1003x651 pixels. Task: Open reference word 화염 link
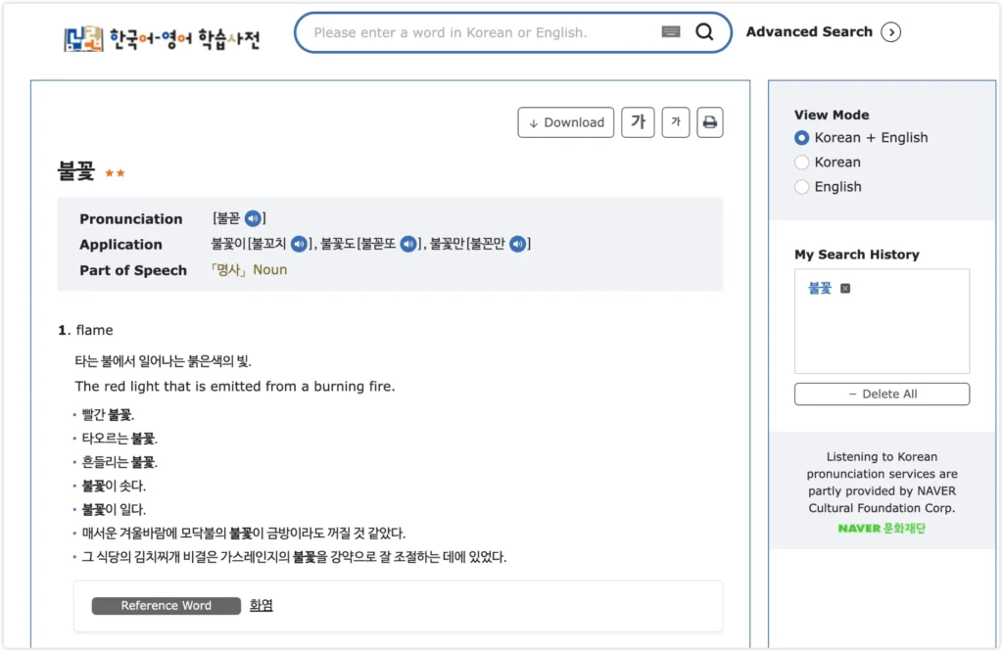click(261, 605)
